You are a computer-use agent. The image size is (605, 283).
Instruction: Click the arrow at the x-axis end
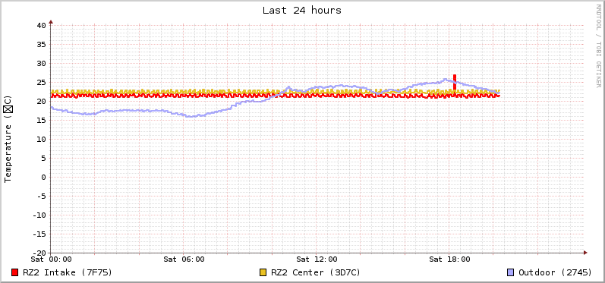(x=585, y=253)
